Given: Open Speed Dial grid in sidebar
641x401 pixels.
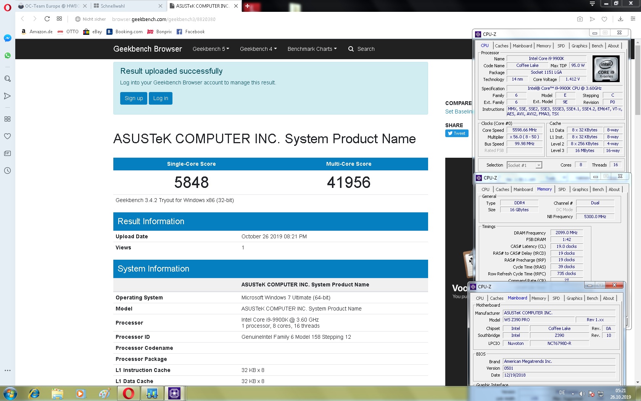Looking at the screenshot, I should point(7,119).
